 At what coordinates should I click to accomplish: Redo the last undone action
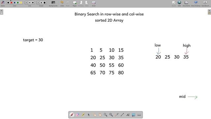click(x=68, y=3)
